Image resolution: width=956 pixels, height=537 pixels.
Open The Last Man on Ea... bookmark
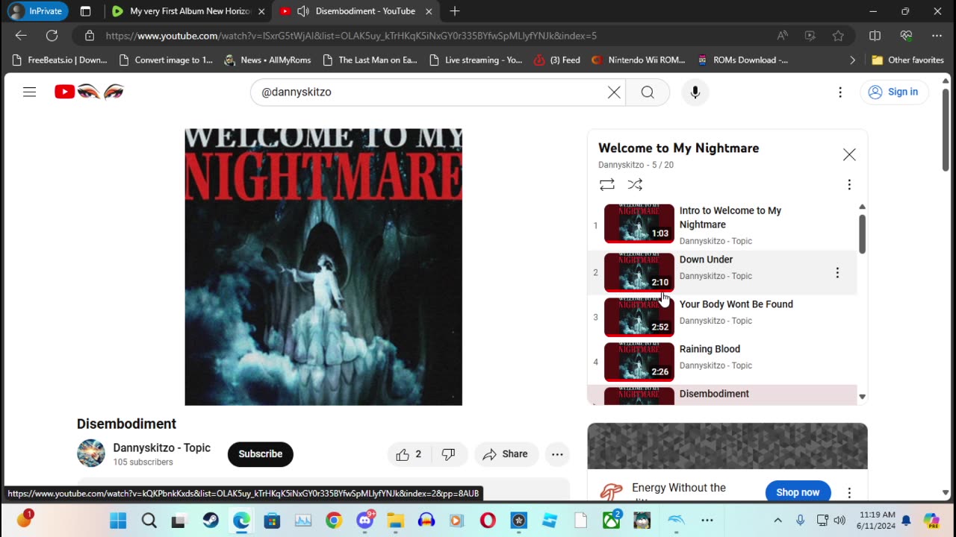pos(370,60)
